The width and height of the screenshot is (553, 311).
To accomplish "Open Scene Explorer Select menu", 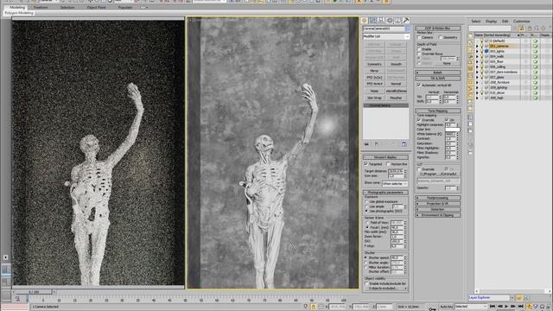I will (x=476, y=22).
